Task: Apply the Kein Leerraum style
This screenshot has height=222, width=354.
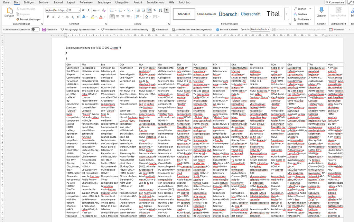Action: click(206, 14)
